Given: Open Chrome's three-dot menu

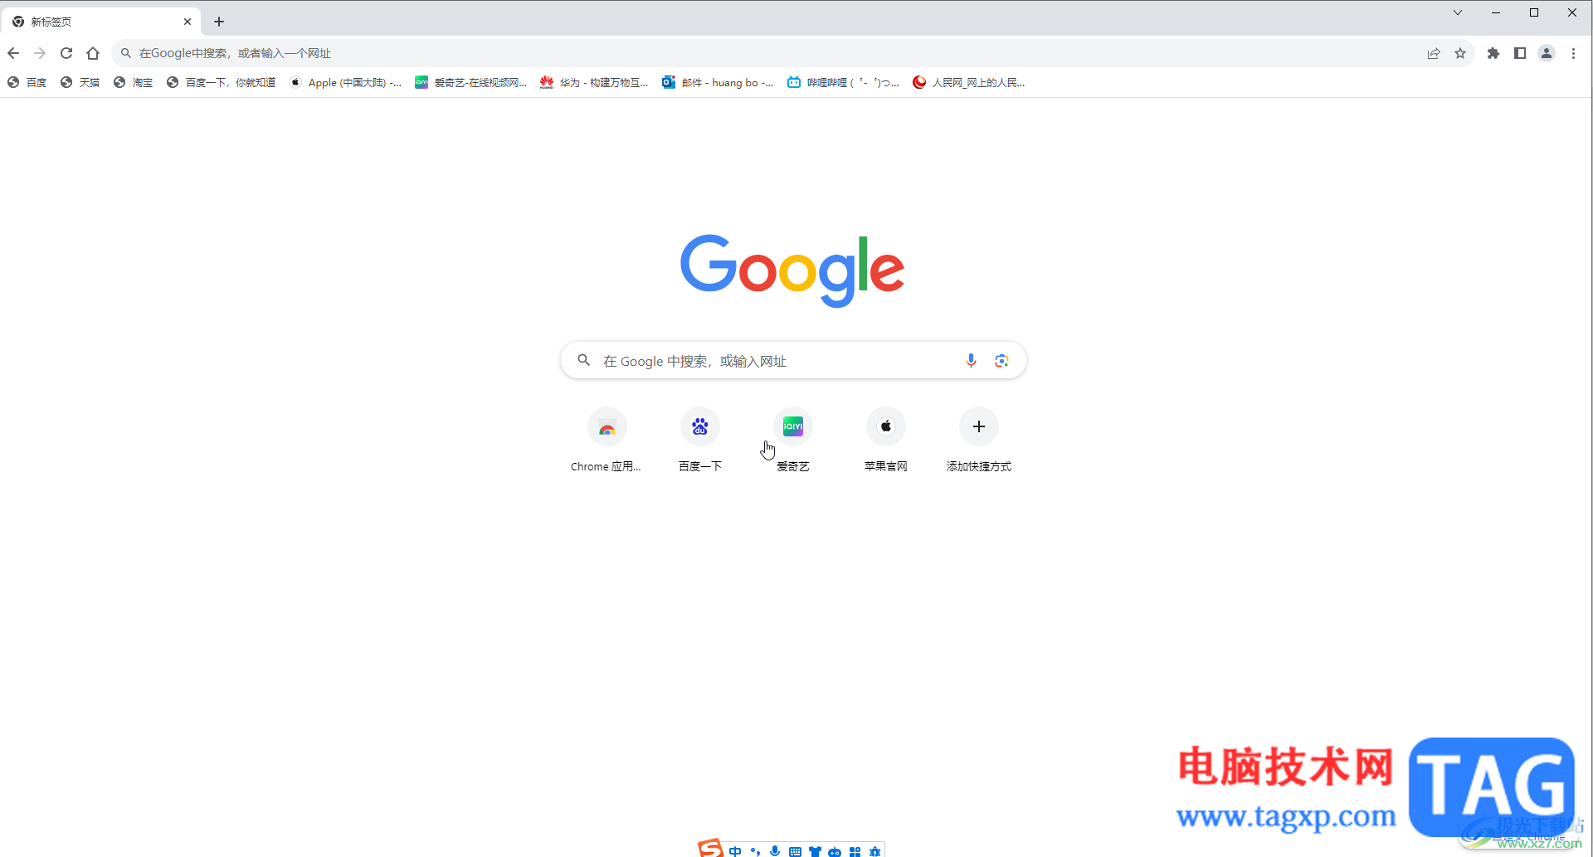Looking at the screenshot, I should [1573, 53].
